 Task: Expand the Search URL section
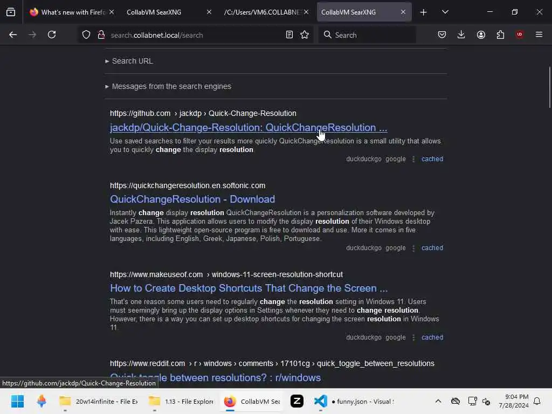pyautogui.click(x=129, y=61)
